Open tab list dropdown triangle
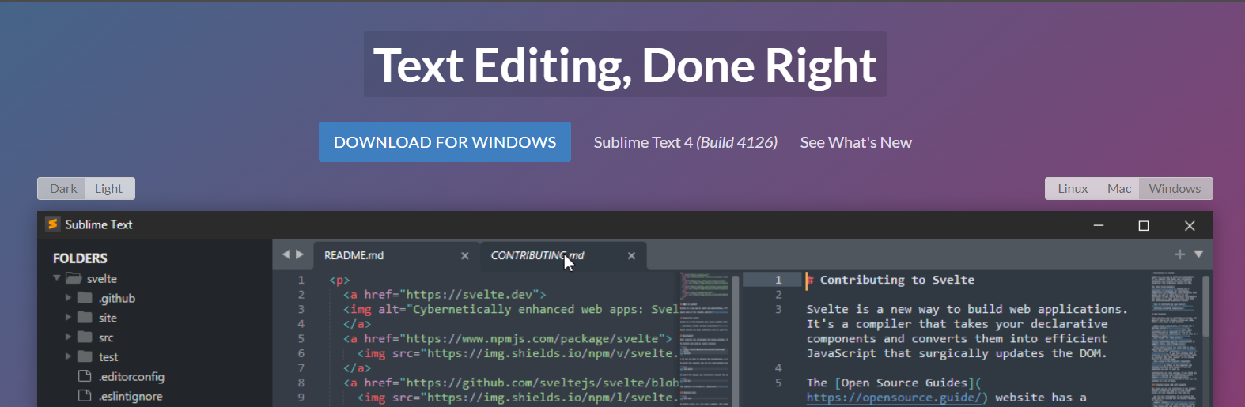 (x=1198, y=254)
